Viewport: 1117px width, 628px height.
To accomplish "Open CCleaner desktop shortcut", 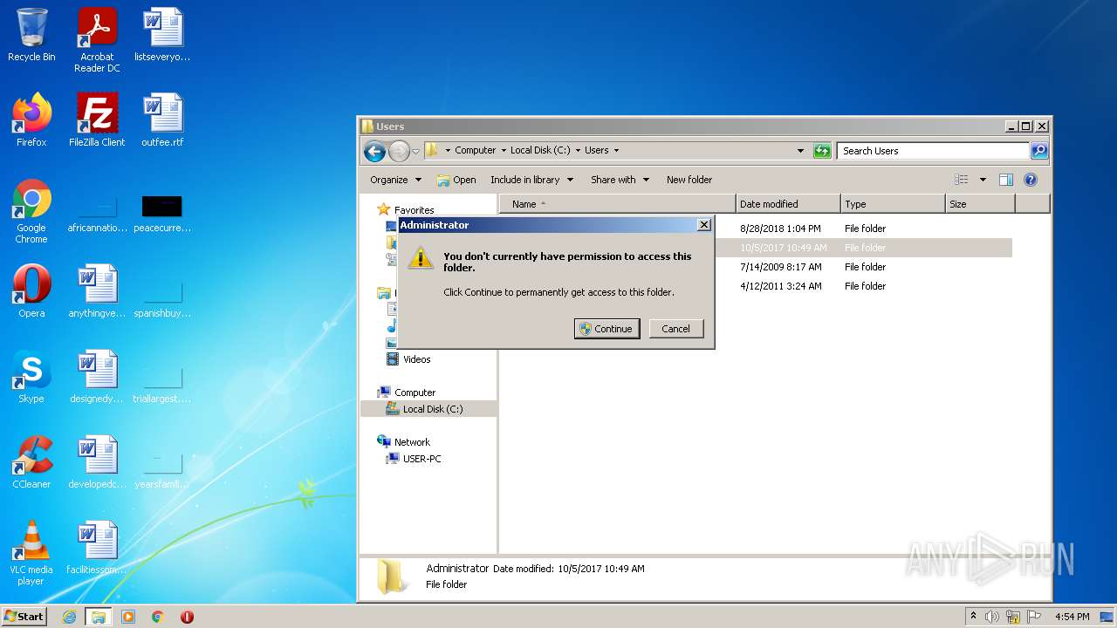I will 31,462.
